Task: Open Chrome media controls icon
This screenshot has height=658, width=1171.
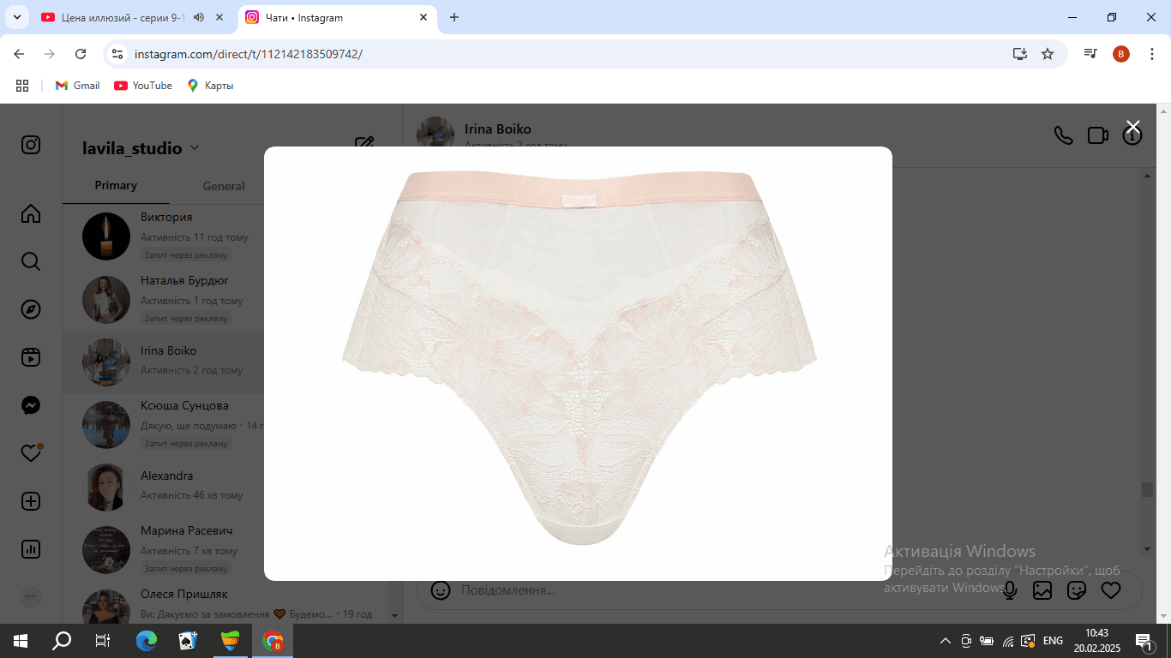Action: click(1090, 54)
